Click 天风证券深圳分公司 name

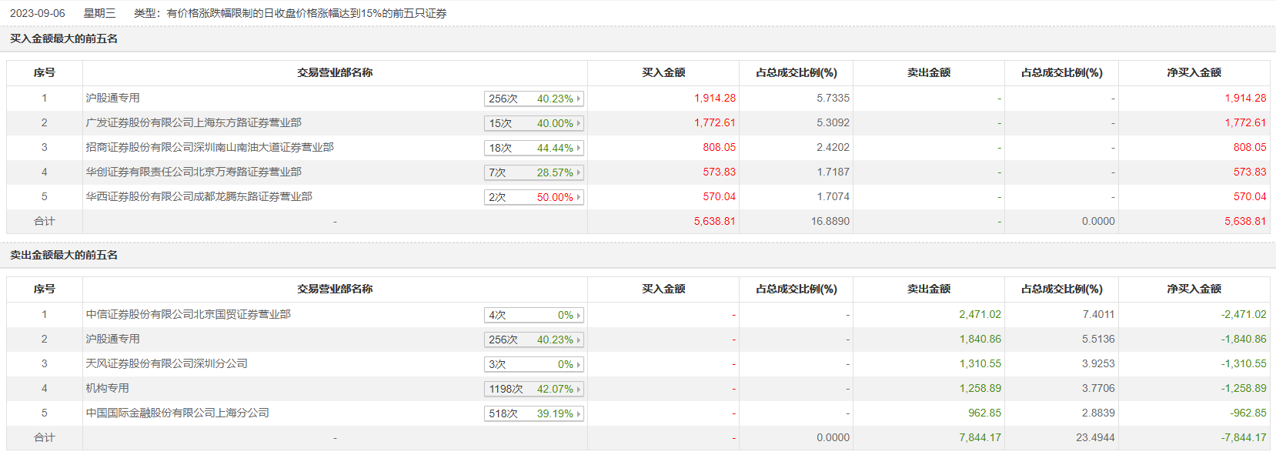coord(166,363)
